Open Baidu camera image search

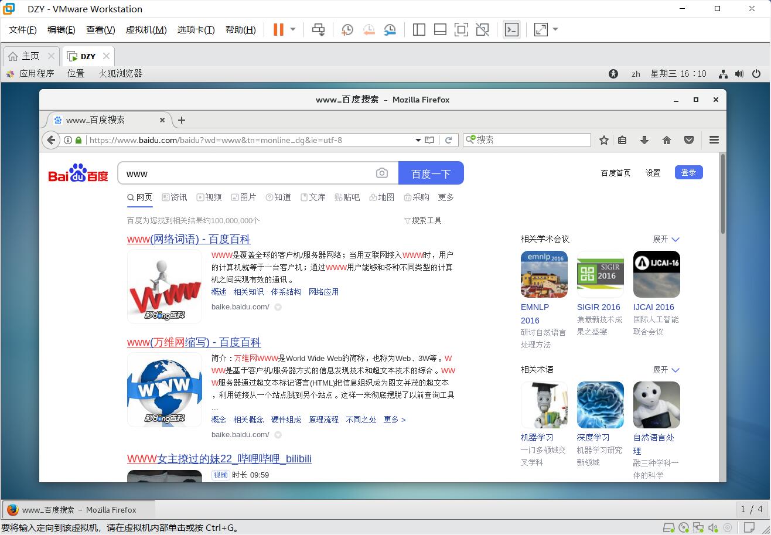click(382, 173)
